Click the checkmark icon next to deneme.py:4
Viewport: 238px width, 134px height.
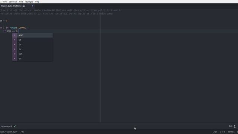15,126
